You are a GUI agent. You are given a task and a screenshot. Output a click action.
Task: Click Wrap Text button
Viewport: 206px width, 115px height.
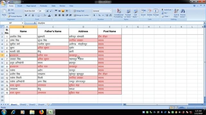[79, 11]
